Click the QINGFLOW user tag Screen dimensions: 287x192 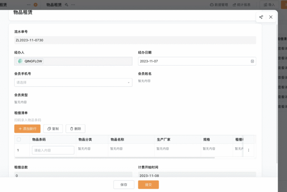tap(29, 61)
